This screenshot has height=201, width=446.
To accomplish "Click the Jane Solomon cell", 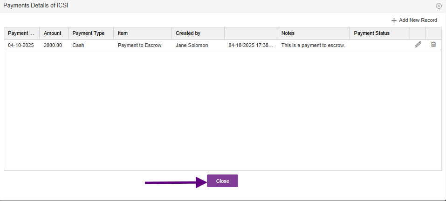I will point(192,45).
